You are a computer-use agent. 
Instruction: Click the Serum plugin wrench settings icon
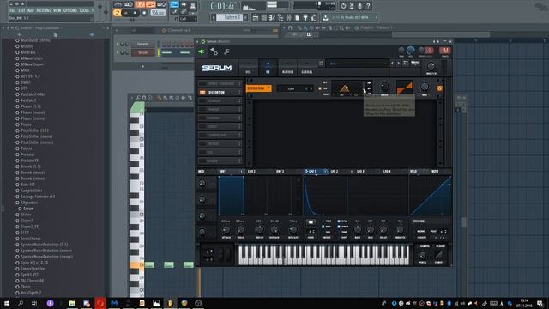coord(226,51)
